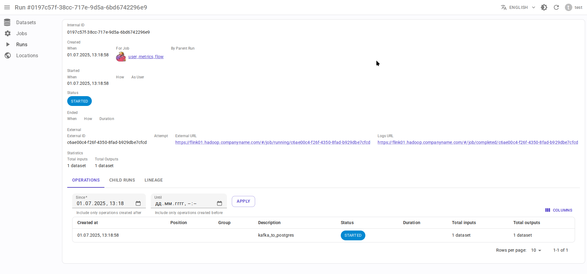Click the Flink job icon beside user_metrics_flow
The width and height of the screenshot is (587, 274).
click(x=121, y=57)
